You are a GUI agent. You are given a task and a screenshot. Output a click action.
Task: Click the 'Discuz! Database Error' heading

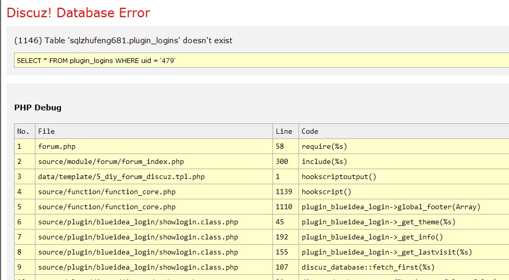78,12
